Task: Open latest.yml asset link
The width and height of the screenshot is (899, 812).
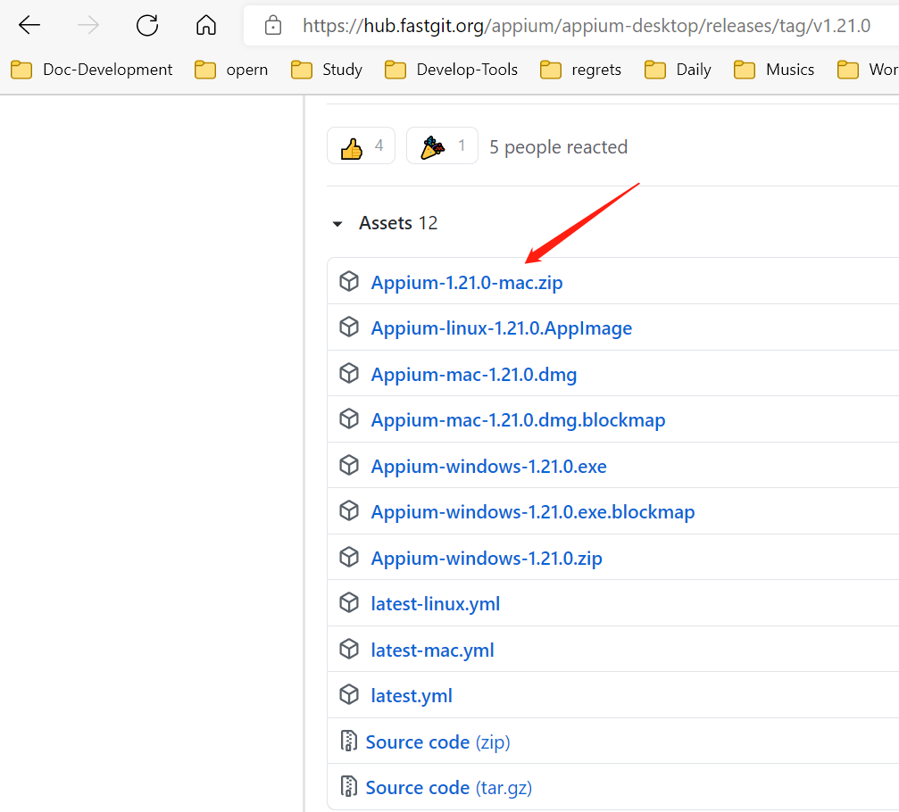Action: pos(412,696)
